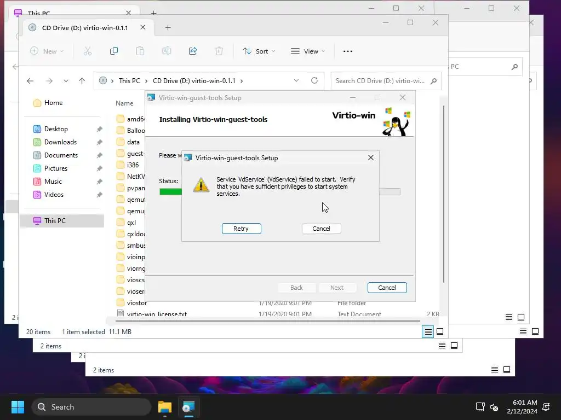Select This PC in navigation pane
The width and height of the screenshot is (561, 420).
62,221
